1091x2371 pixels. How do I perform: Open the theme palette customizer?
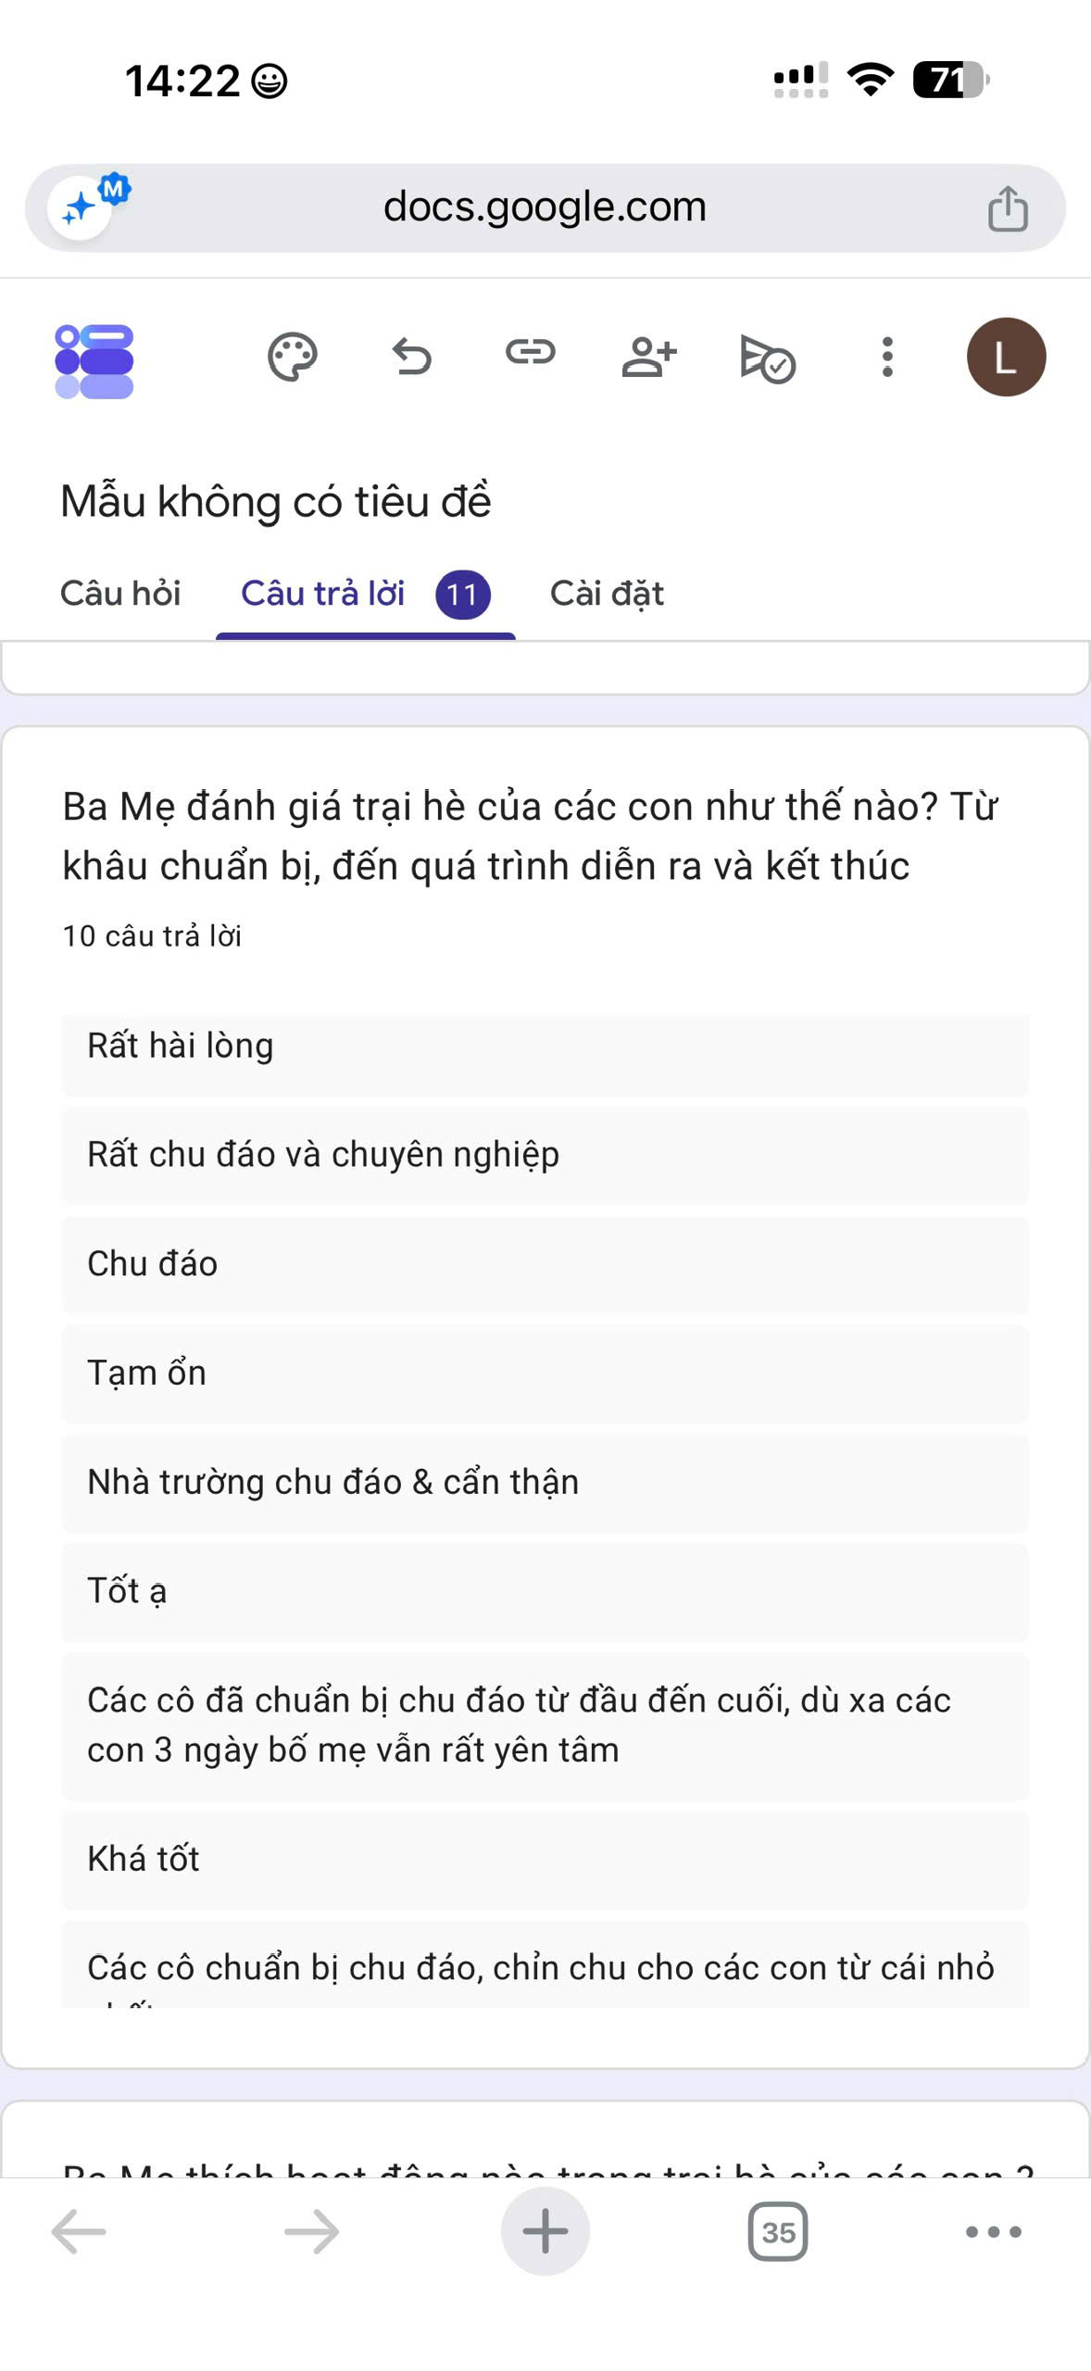point(293,357)
